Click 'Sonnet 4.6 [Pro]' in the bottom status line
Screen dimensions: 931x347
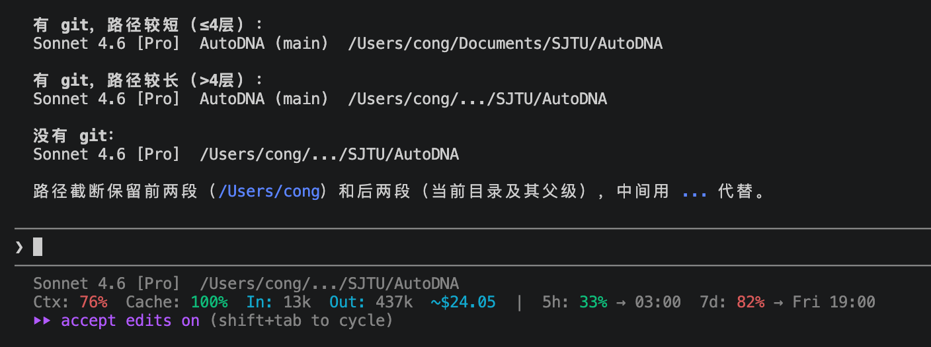[x=106, y=284]
